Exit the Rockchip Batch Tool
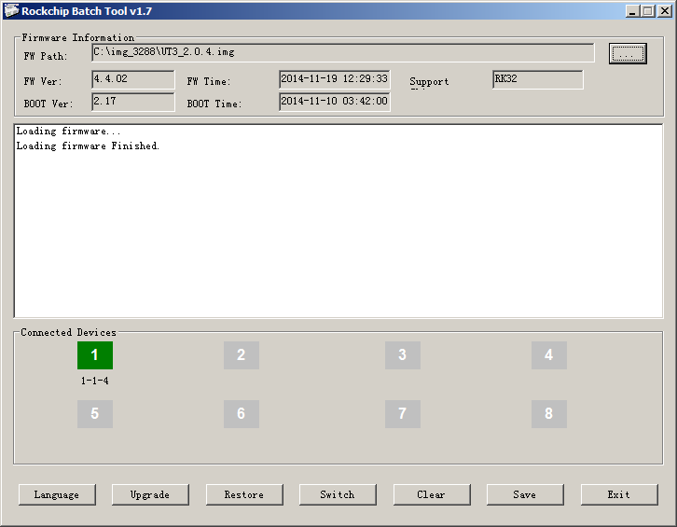Screen dimensions: 677x527 coord(618,494)
